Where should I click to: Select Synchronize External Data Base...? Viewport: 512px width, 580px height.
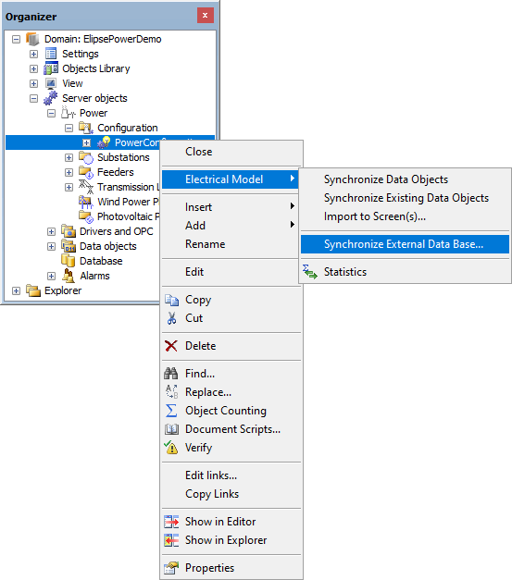(405, 244)
